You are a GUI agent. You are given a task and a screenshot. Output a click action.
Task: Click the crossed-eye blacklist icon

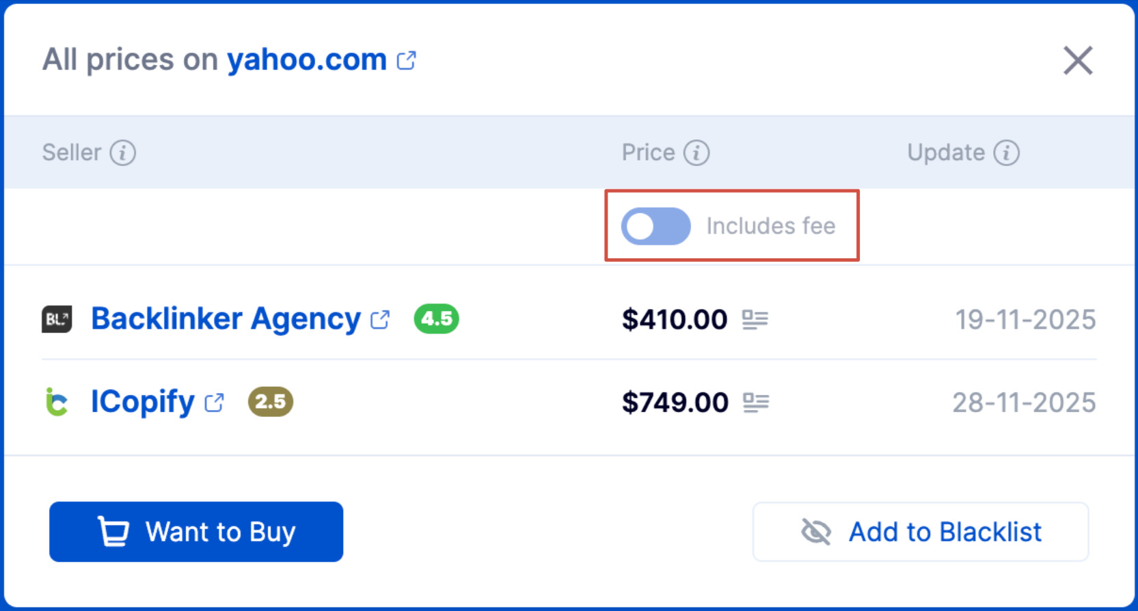coord(816,532)
